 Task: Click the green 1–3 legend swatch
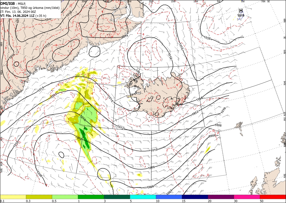pos(91,197)
